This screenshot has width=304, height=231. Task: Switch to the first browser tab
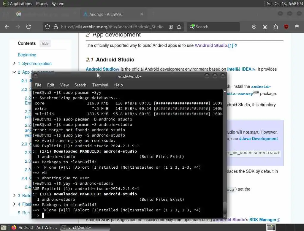tap(45, 14)
